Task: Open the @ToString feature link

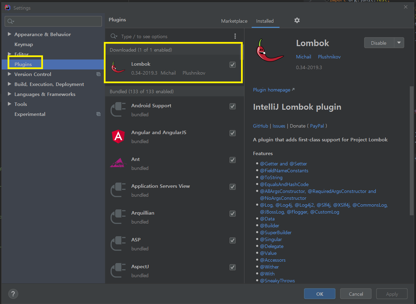Action: 271,177
